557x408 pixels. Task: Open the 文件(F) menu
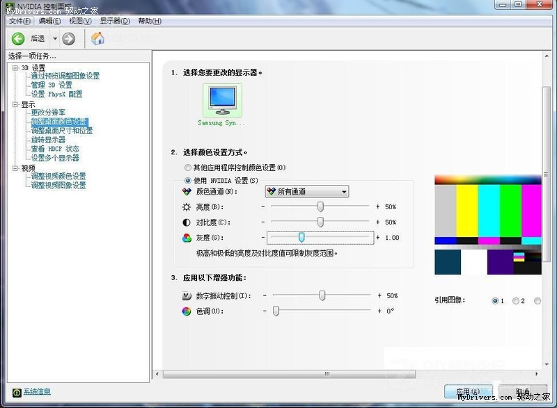click(20, 22)
